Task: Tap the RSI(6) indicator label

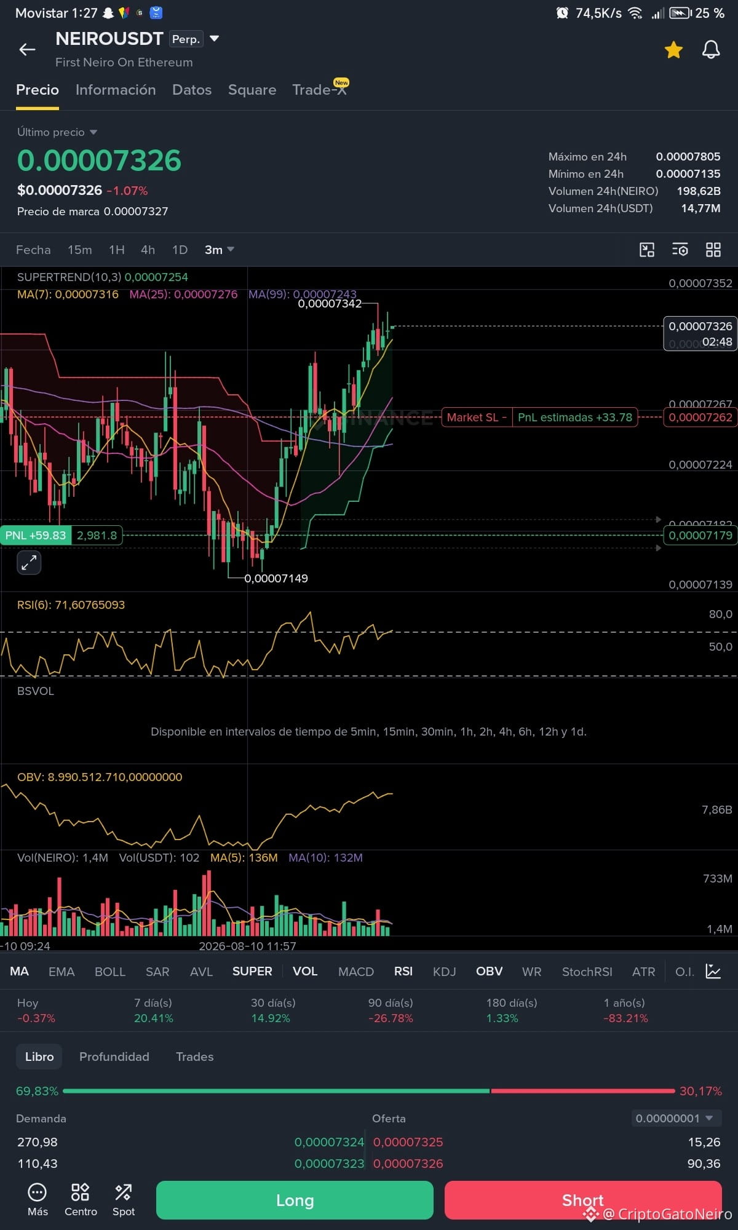Action: 71,605
